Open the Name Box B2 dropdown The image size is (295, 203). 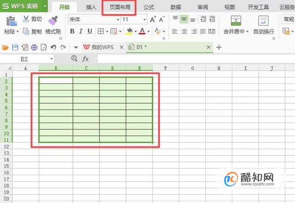point(51,59)
